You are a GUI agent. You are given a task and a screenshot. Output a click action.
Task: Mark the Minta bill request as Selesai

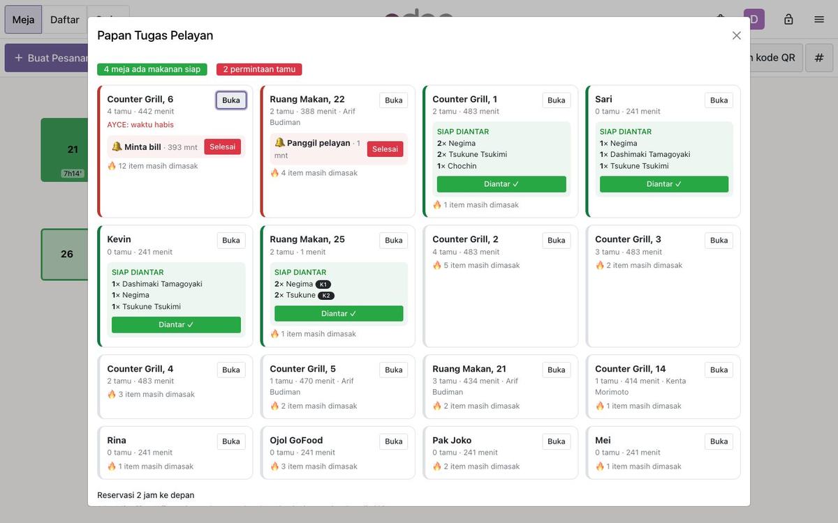click(223, 147)
